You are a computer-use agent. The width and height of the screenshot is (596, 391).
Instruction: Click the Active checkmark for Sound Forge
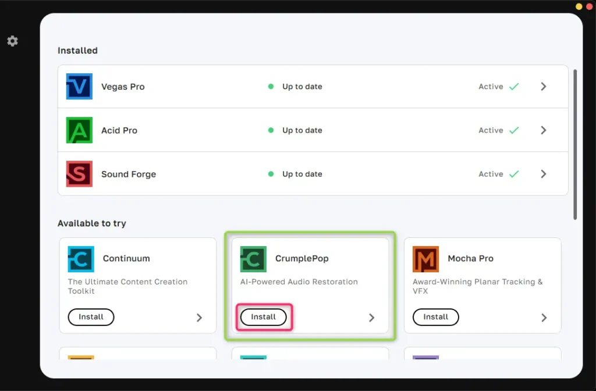coord(514,174)
